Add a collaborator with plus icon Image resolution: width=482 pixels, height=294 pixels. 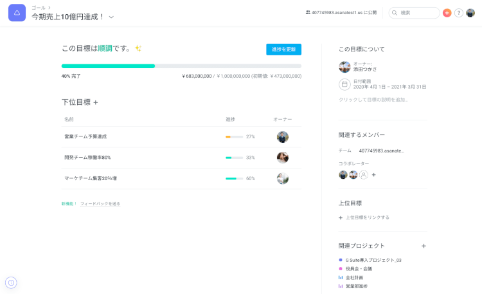(x=374, y=175)
